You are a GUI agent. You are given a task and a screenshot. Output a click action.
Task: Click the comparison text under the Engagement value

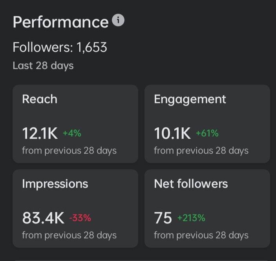(201, 150)
